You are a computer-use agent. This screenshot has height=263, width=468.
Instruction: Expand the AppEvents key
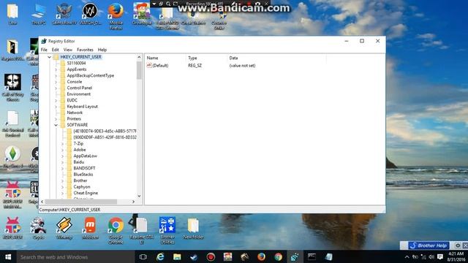pyautogui.click(x=56, y=69)
